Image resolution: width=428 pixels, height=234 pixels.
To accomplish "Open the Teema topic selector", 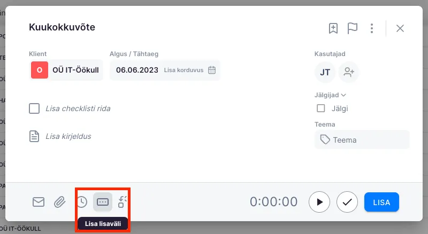I will [x=362, y=140].
